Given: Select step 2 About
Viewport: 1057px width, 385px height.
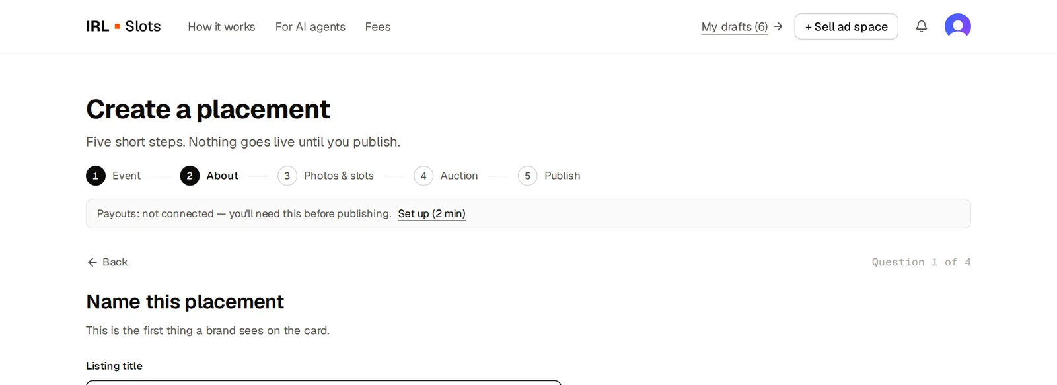Looking at the screenshot, I should coord(209,176).
